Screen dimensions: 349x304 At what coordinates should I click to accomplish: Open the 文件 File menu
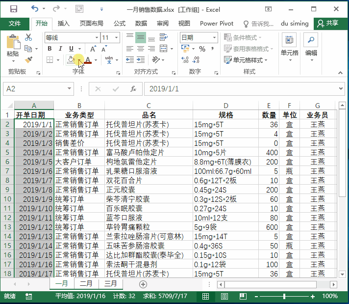[15, 24]
